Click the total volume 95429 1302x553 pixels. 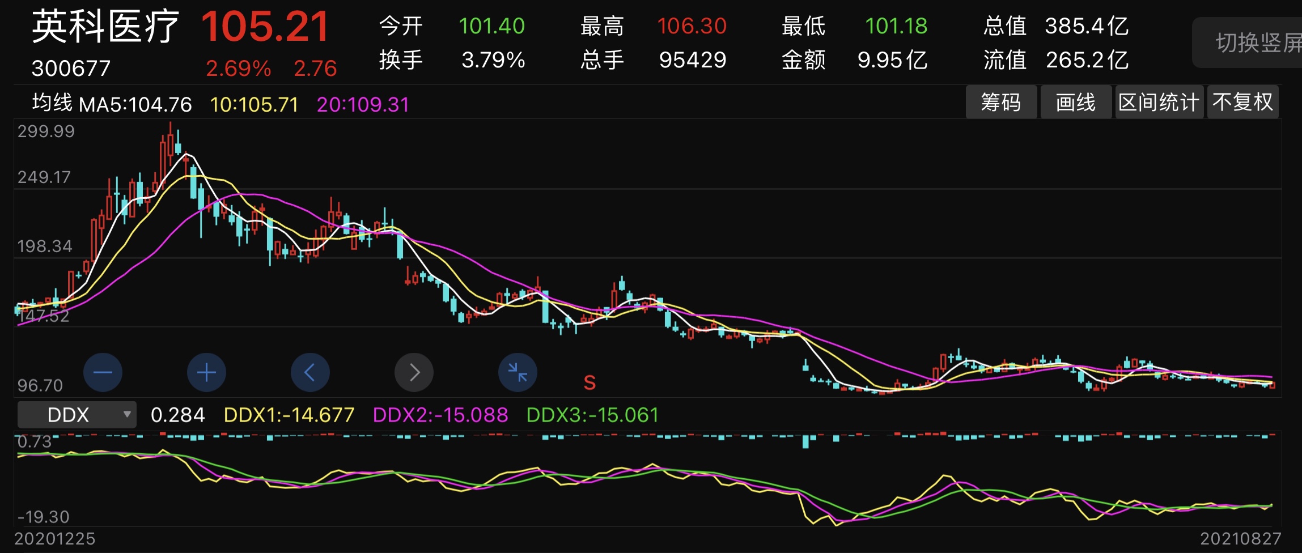[x=693, y=60]
